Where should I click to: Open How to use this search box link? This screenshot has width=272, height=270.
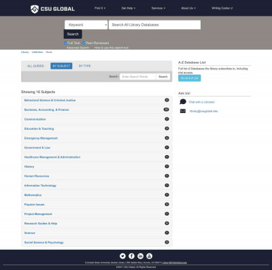112,48
